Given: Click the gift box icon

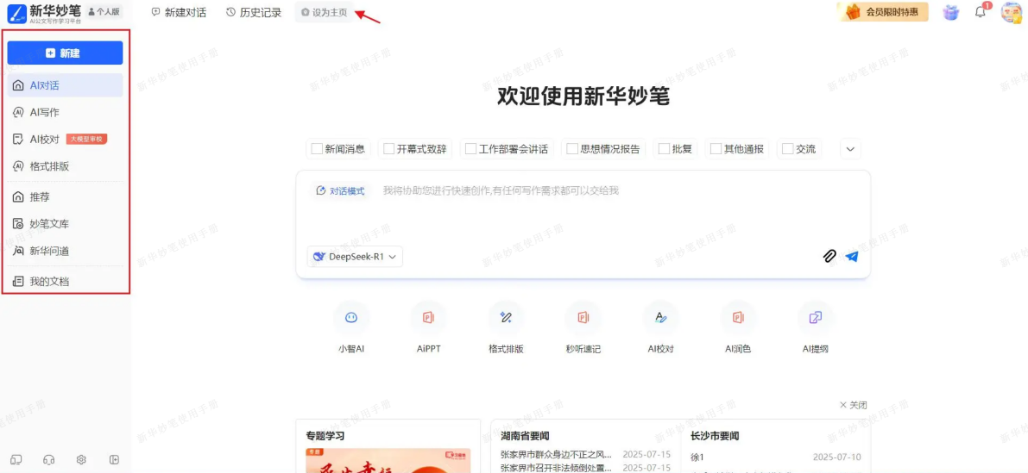Looking at the screenshot, I should (950, 12).
